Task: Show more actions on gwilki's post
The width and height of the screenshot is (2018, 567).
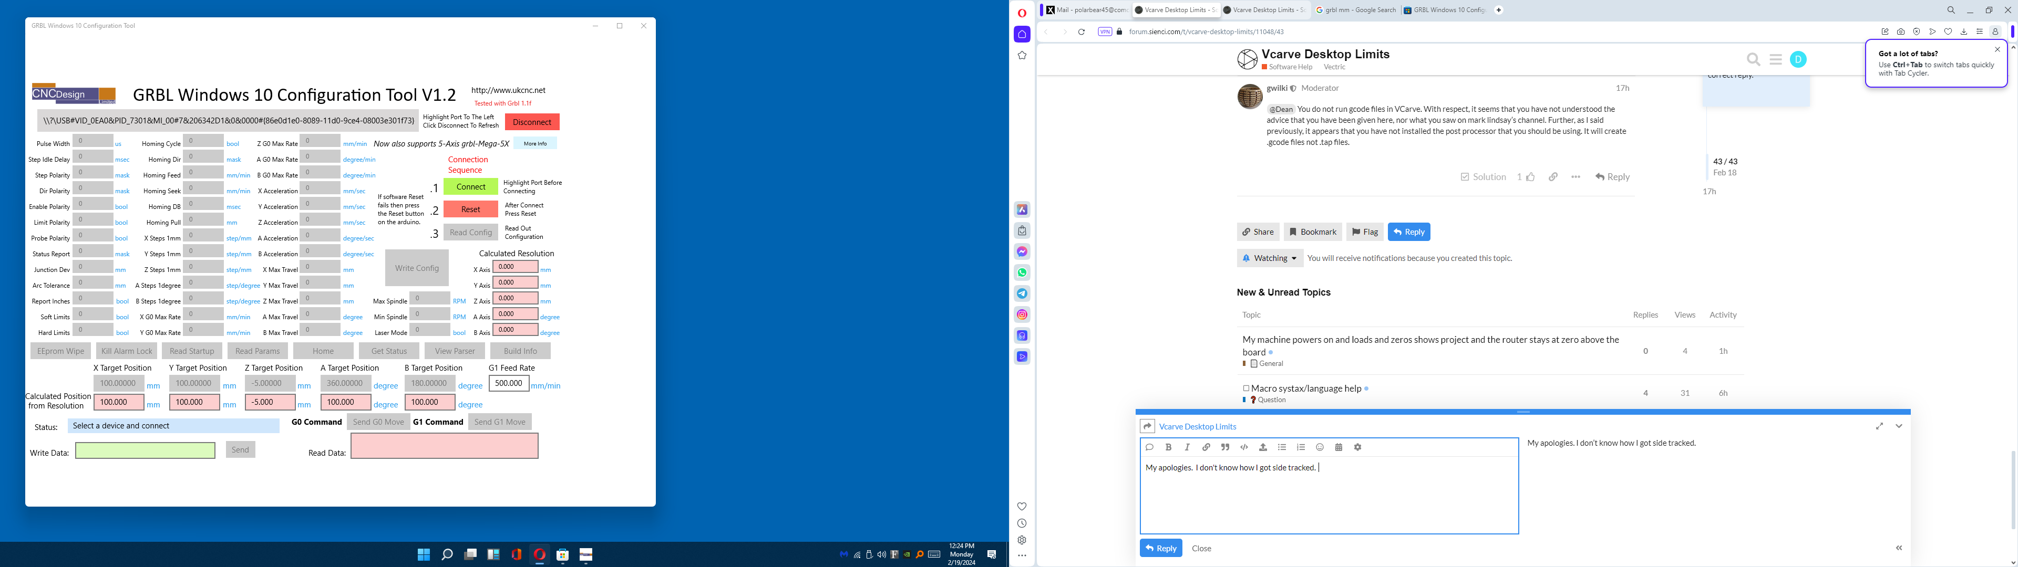Action: coord(1576,177)
